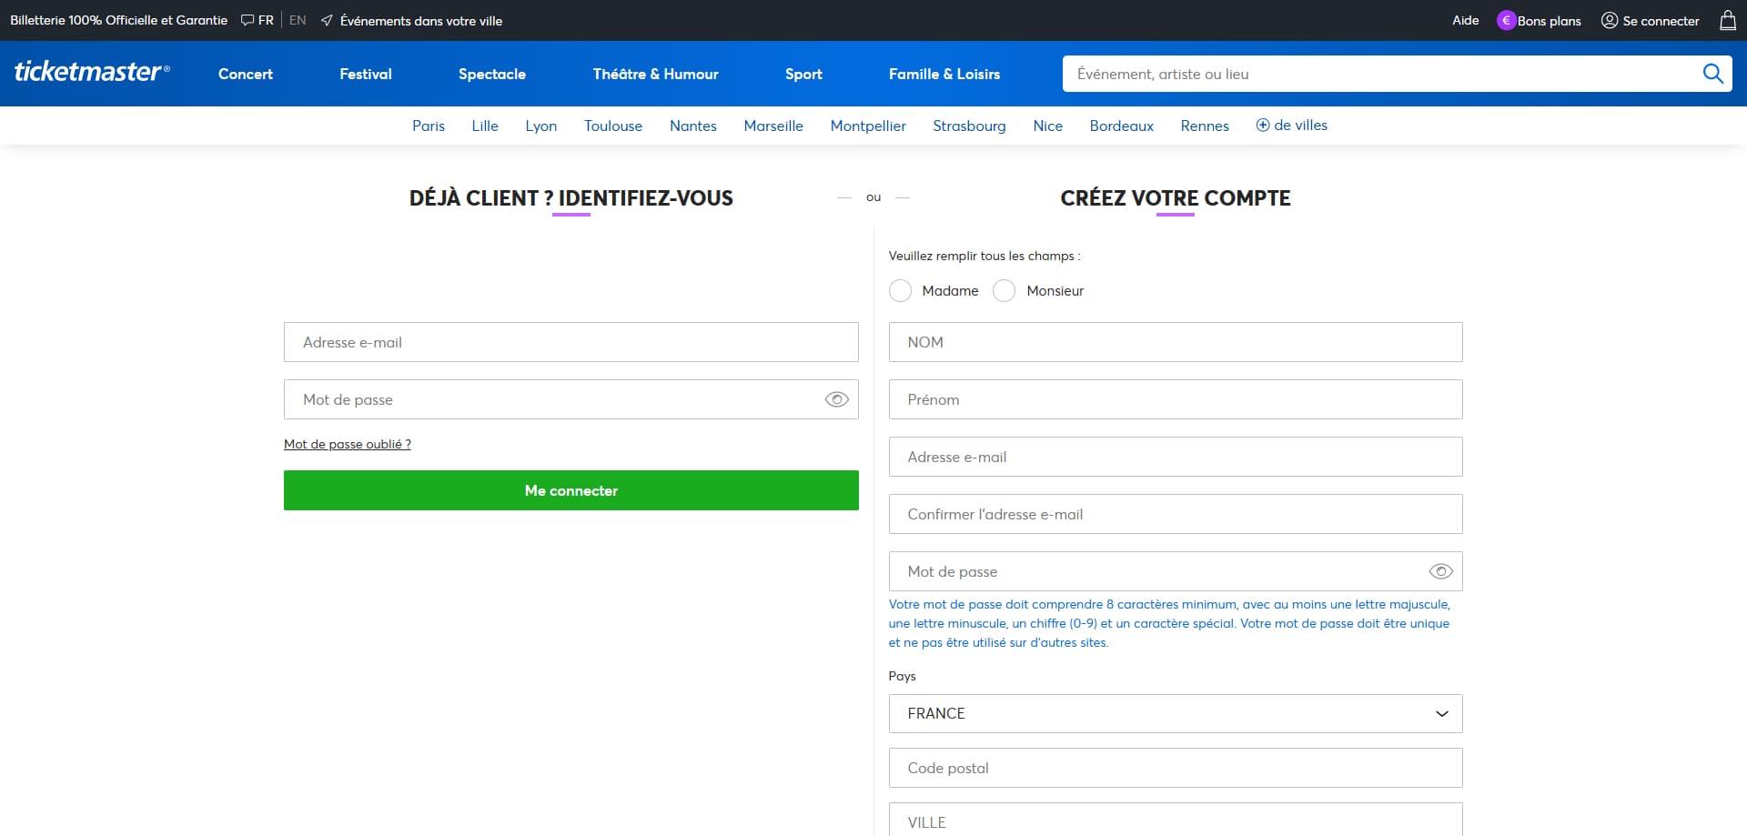Open the shopping bag icon
This screenshot has height=836, width=1747.
[1727, 20]
